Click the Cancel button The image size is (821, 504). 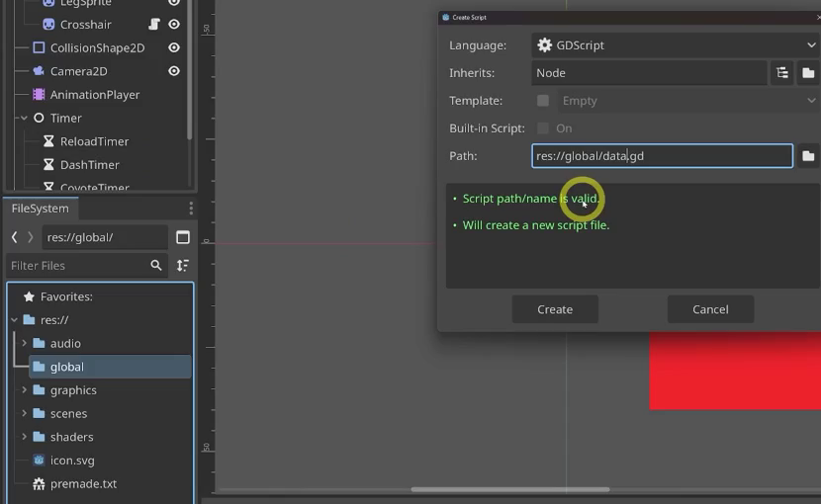tap(710, 309)
